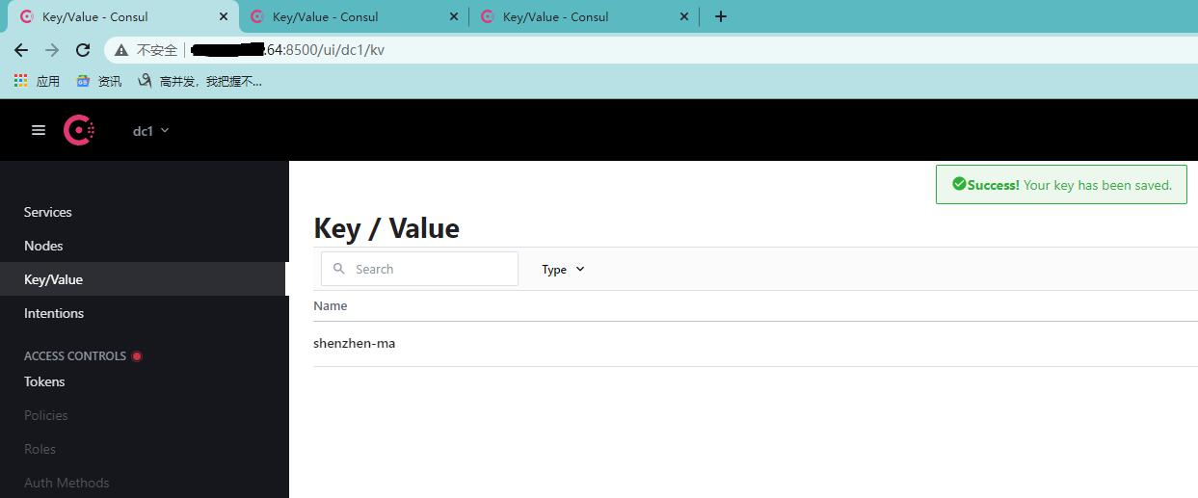Open the 高并发 bookmark
1198x498 pixels.
(200, 82)
